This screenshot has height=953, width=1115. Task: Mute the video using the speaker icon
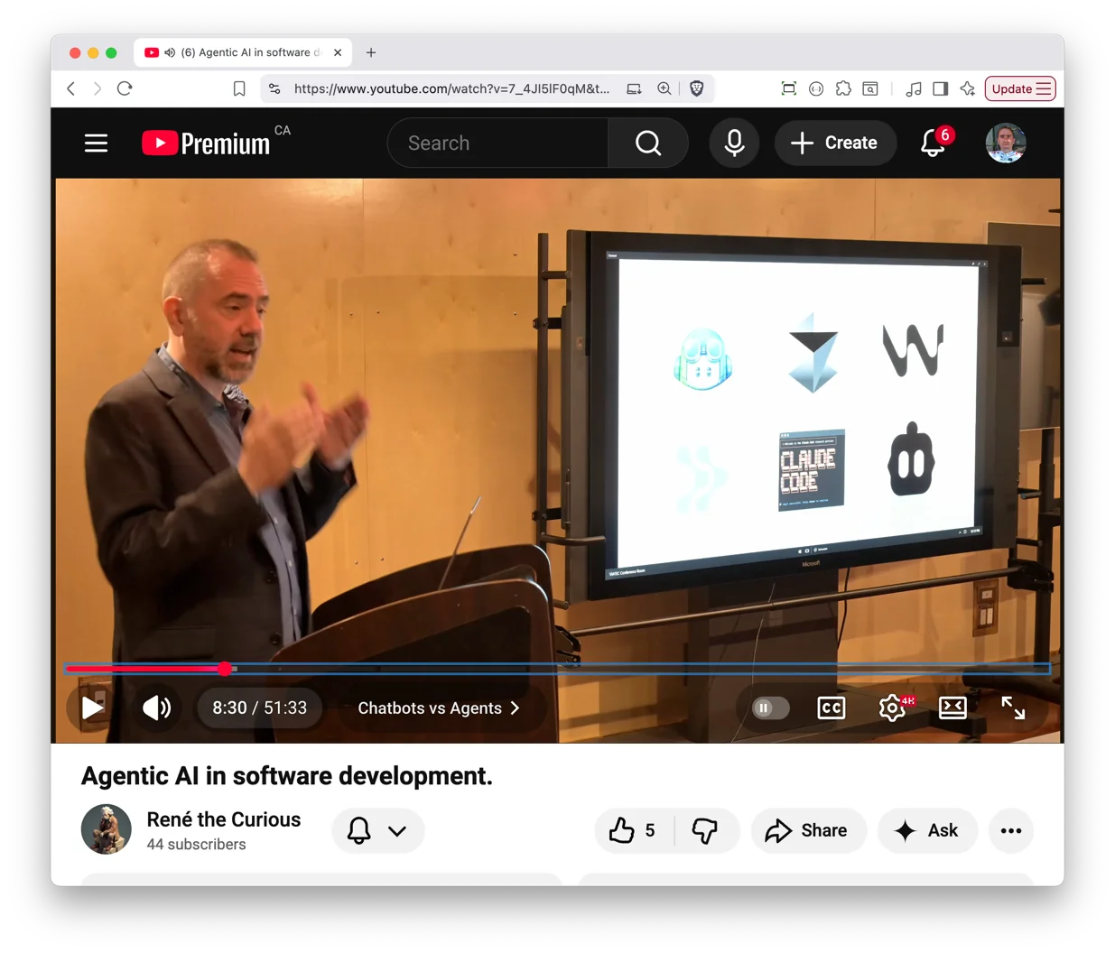click(156, 708)
